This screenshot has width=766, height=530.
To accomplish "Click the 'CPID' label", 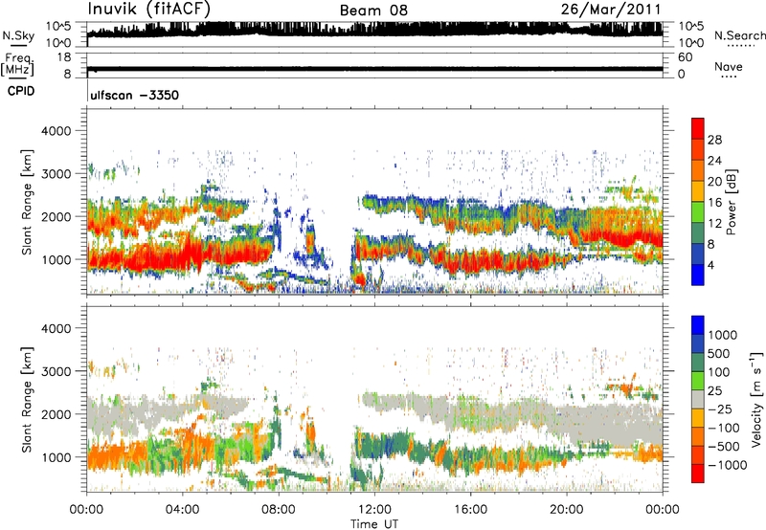I will click(x=21, y=91).
